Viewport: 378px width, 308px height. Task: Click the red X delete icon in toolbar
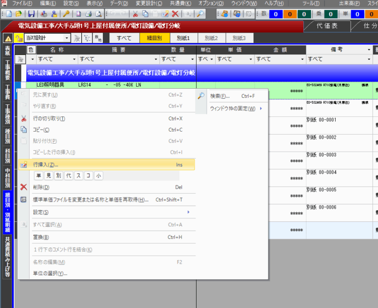175,14
